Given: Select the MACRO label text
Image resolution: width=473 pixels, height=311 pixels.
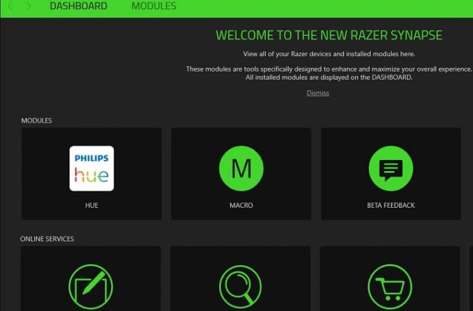Looking at the screenshot, I should pos(241,205).
